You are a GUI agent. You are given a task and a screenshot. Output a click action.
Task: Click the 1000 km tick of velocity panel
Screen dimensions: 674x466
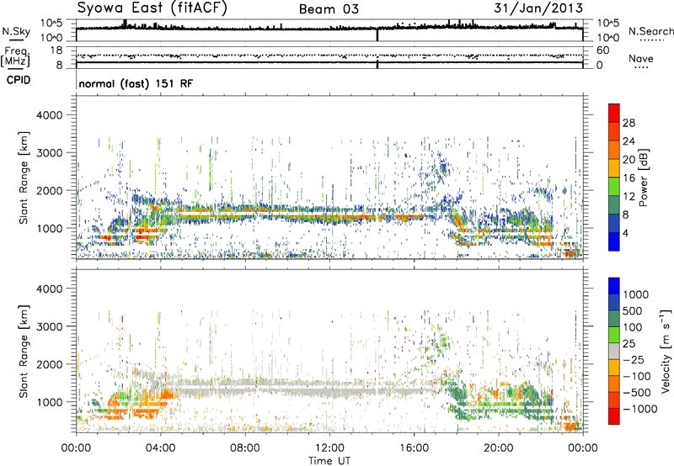coord(49,402)
